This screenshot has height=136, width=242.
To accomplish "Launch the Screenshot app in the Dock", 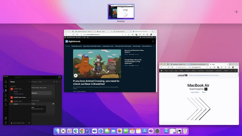I will [63, 131].
